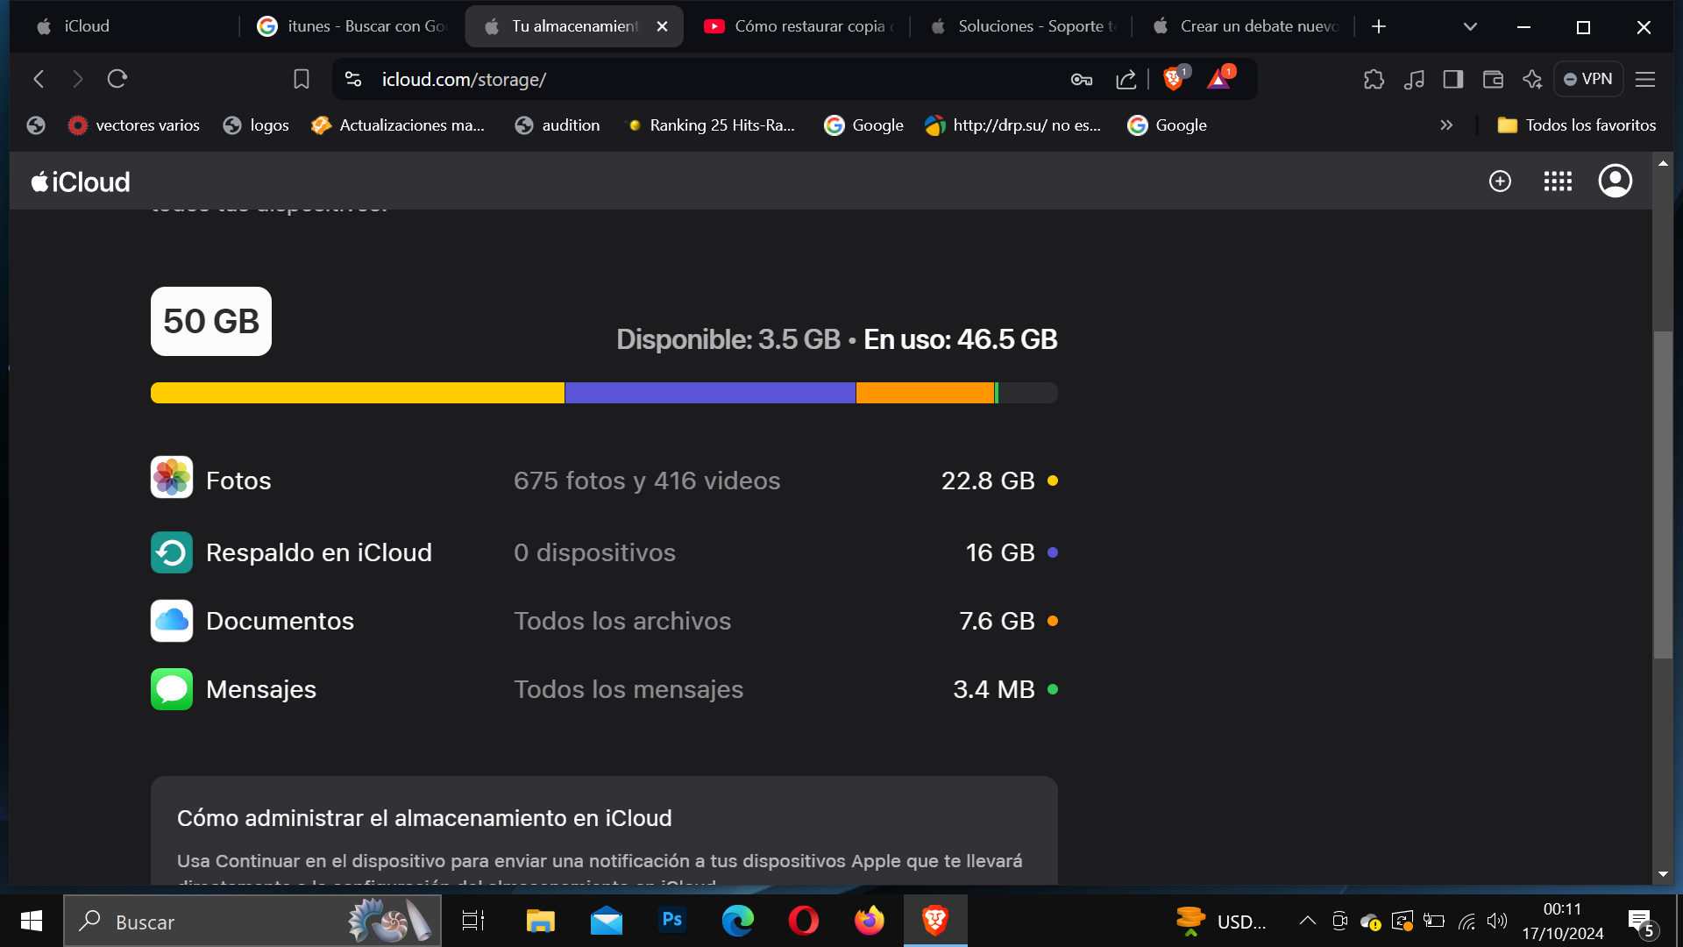1683x947 pixels.
Task: Switch to the YouTube Cómo restaurar copia tab
Action: tap(802, 26)
